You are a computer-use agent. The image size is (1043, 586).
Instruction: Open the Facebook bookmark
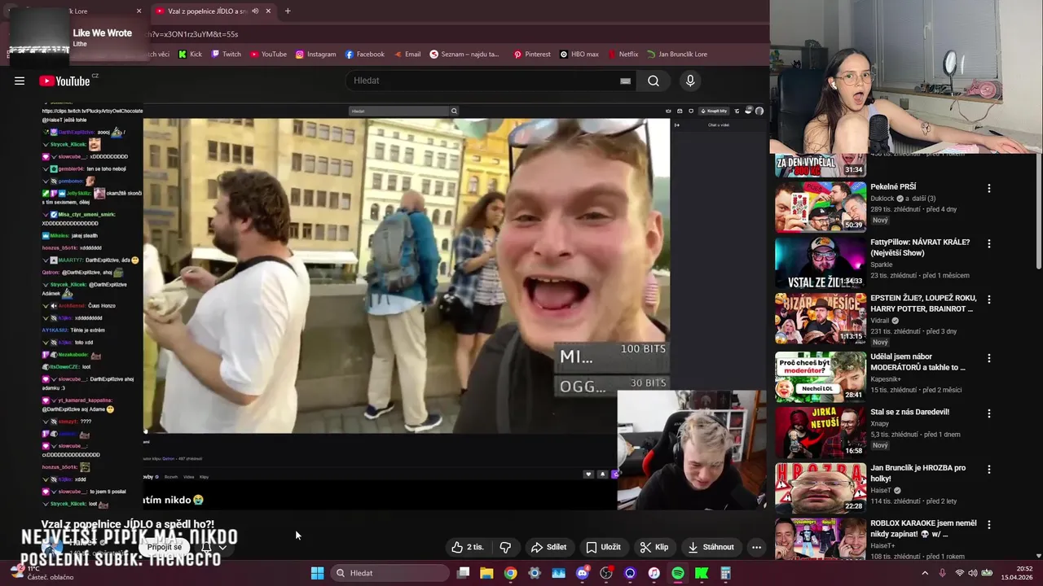pos(364,55)
